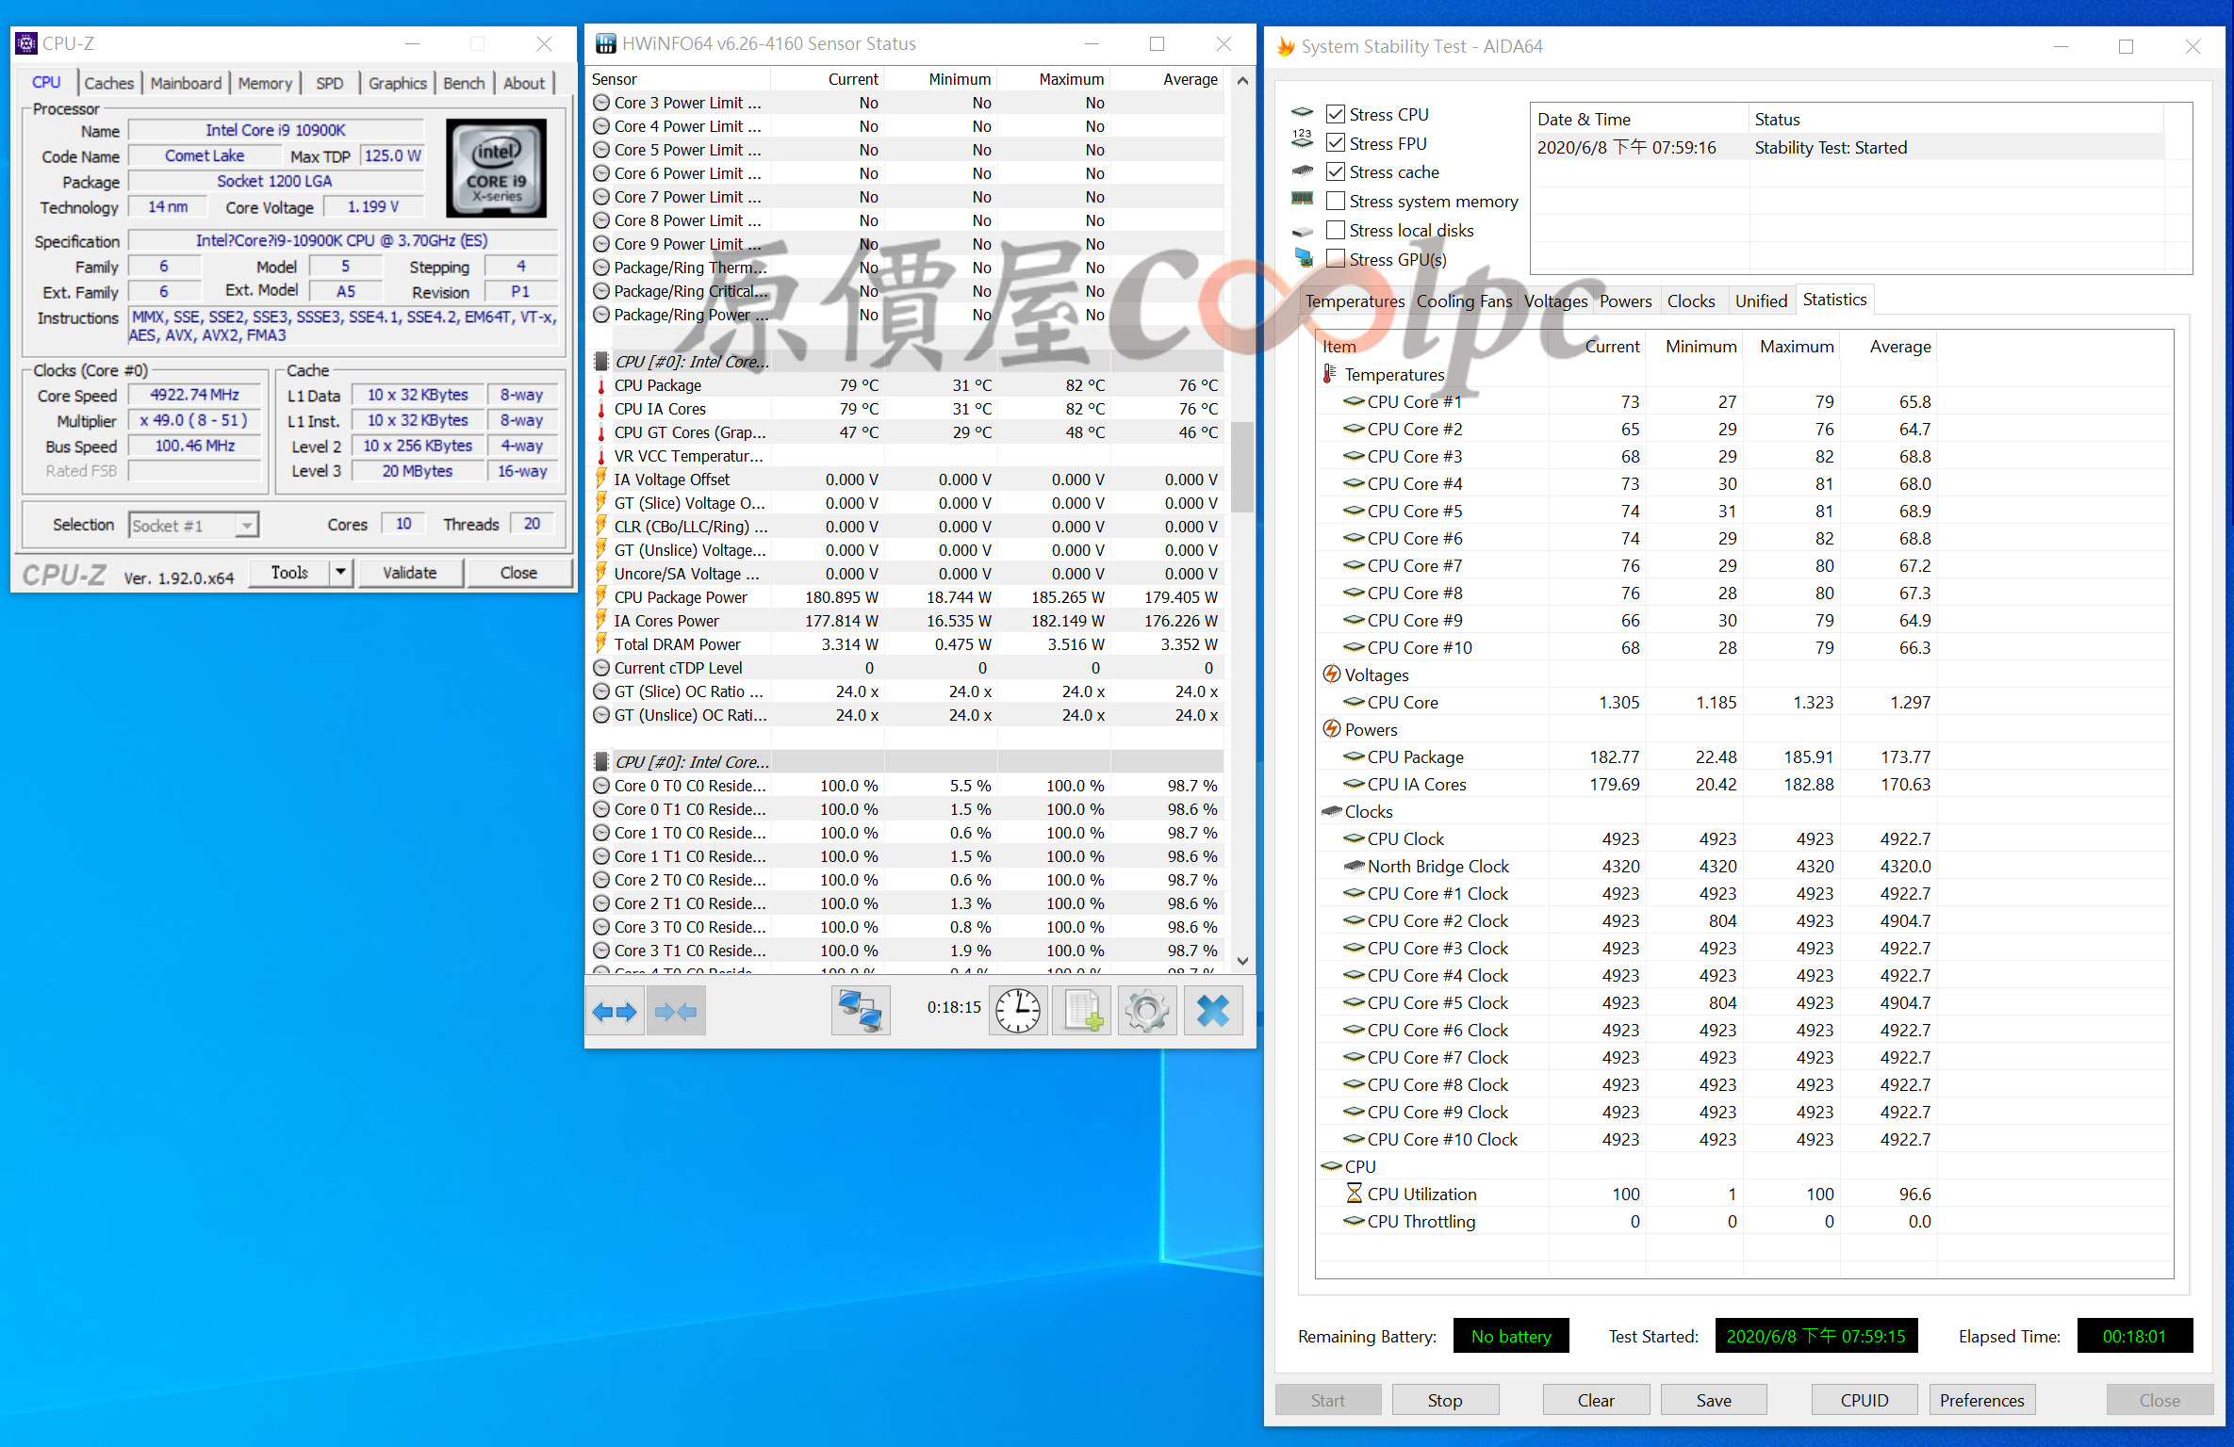Uncheck Stress FPU checkbox
Image resolution: width=2234 pixels, height=1447 pixels.
pos(1335,143)
